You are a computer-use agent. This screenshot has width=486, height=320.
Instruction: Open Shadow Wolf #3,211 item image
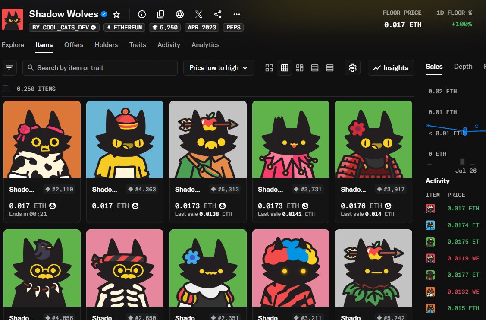(x=291, y=268)
